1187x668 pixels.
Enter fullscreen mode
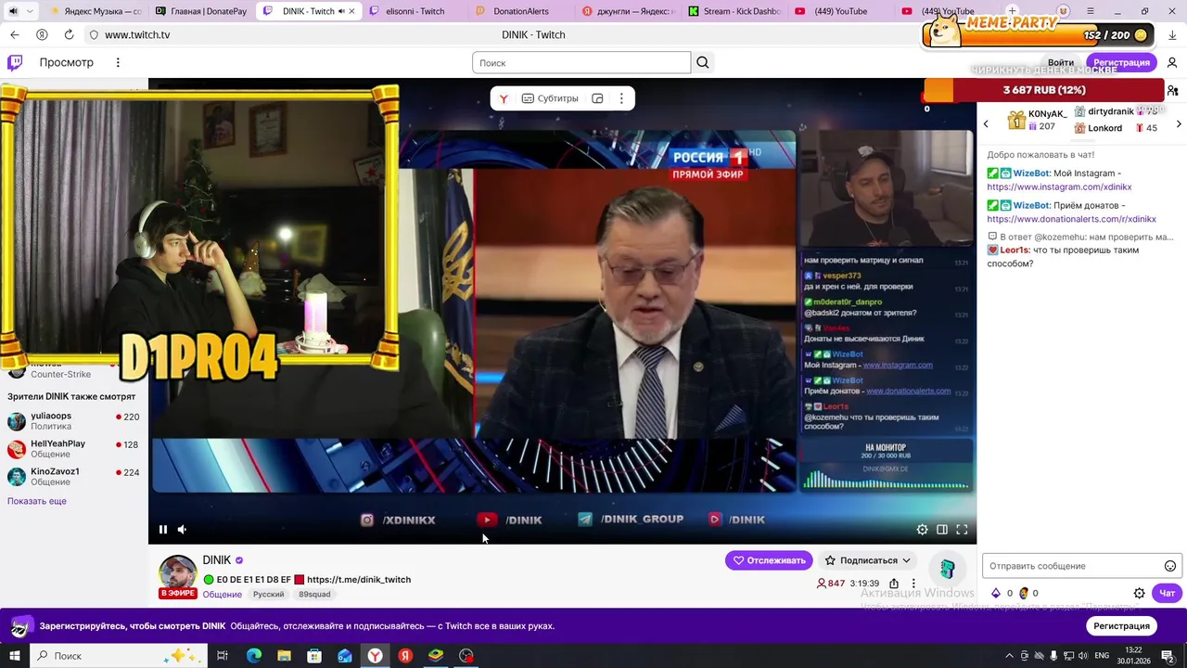pyautogui.click(x=962, y=530)
